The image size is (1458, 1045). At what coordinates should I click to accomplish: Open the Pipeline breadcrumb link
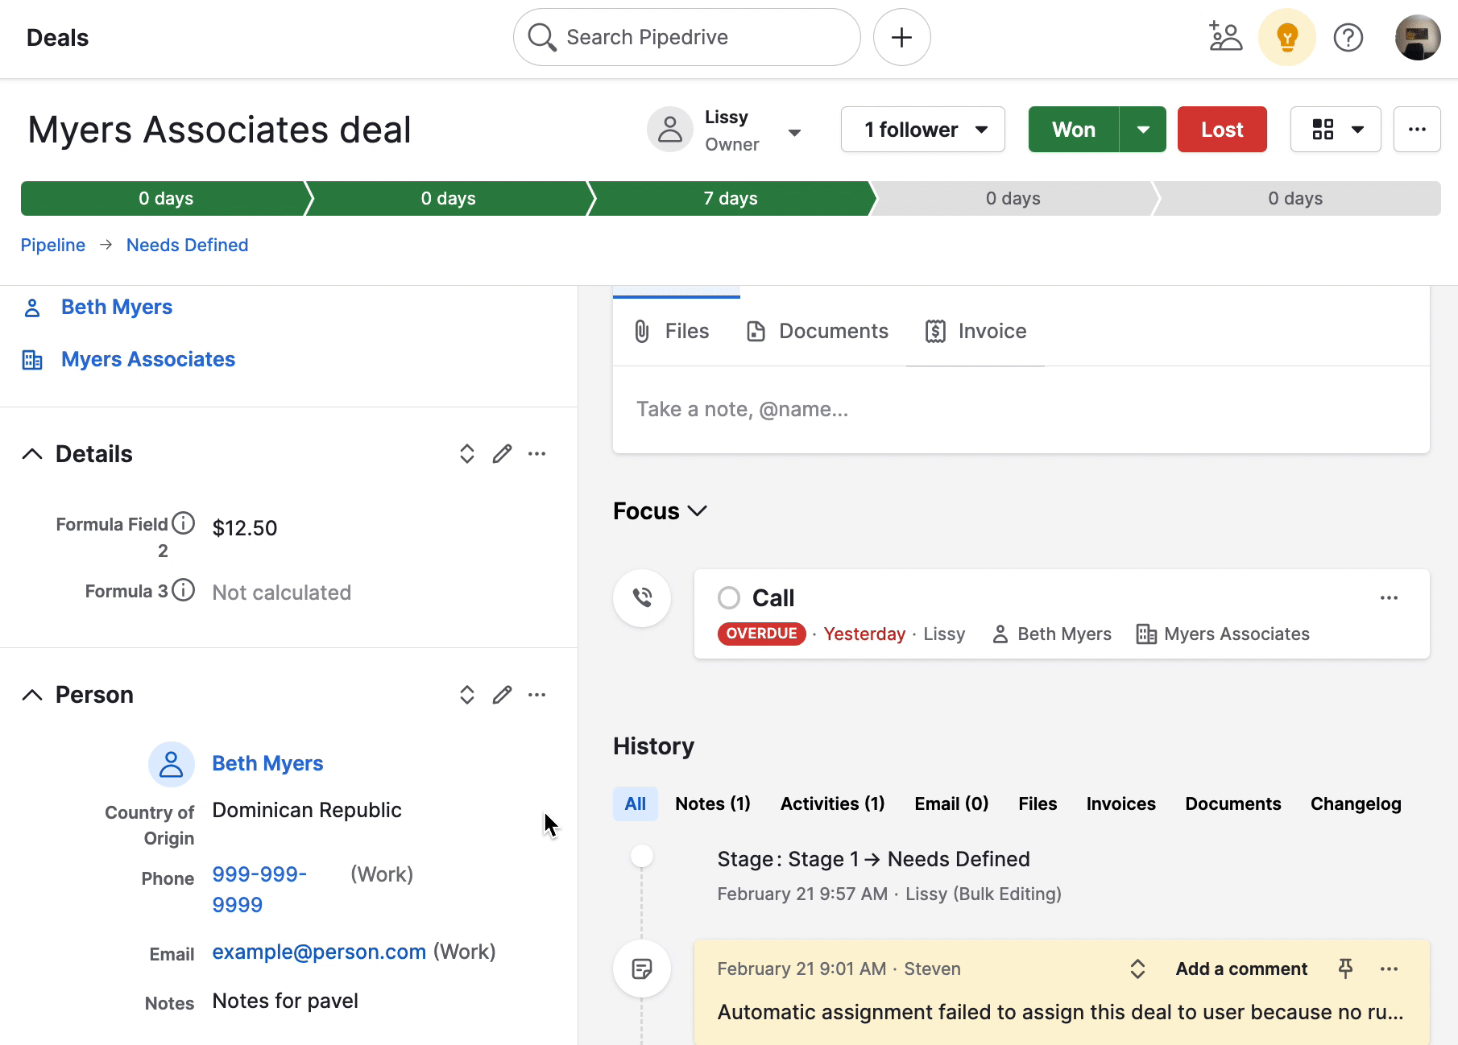(53, 245)
